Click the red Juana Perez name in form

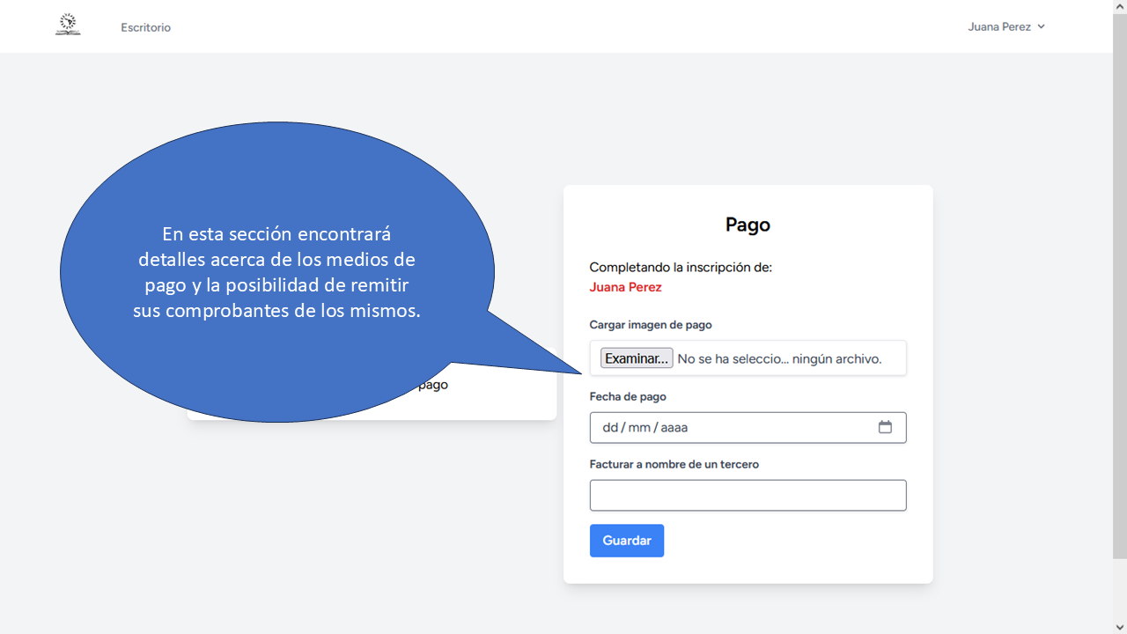625,287
